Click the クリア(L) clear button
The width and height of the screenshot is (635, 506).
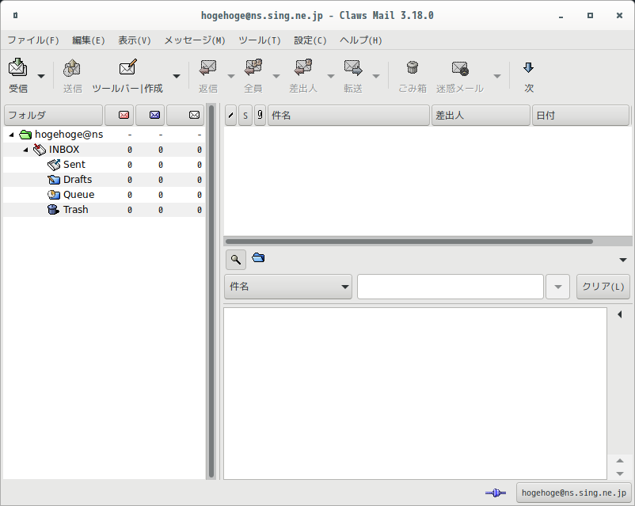[603, 287]
